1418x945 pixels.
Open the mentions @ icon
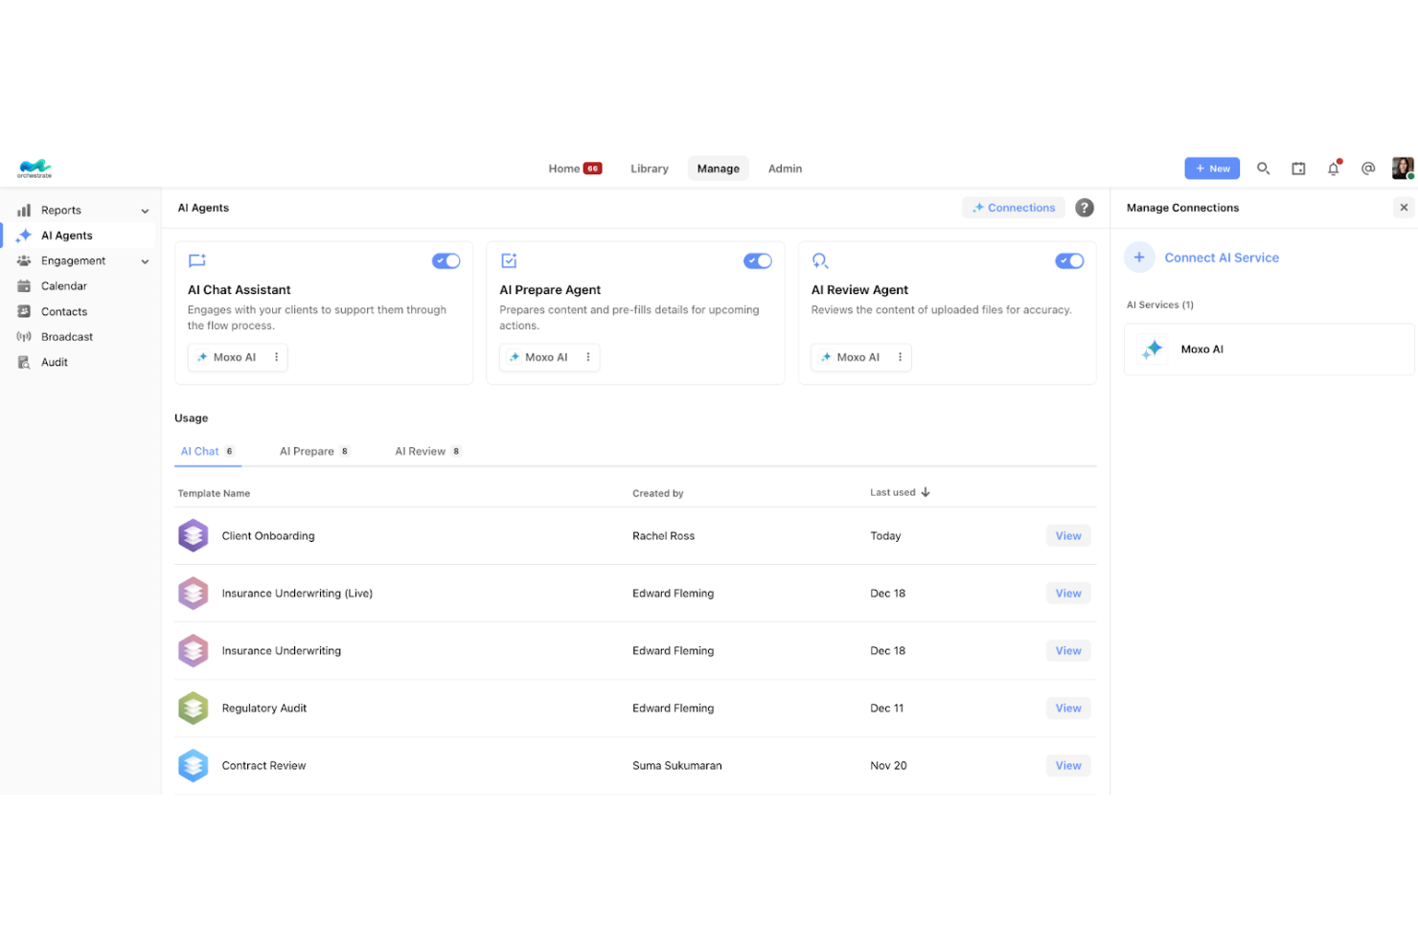point(1368,169)
